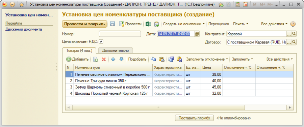Select the Товары (4 поз.) tab
This screenshot has height=127, width=304.
coord(79,51)
